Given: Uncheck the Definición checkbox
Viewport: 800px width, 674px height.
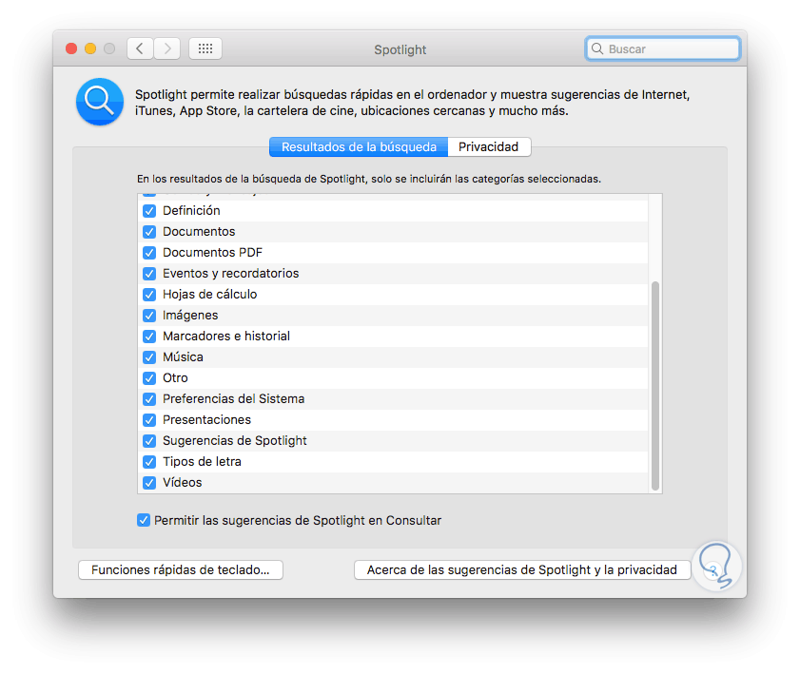Looking at the screenshot, I should [149, 210].
